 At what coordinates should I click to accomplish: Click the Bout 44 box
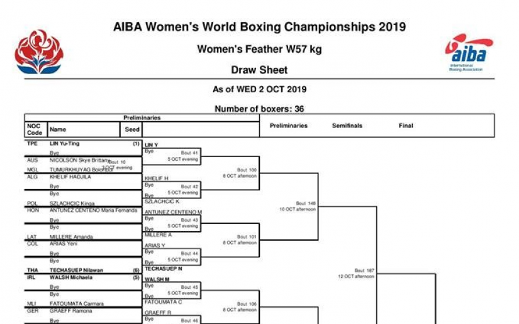coord(172,257)
